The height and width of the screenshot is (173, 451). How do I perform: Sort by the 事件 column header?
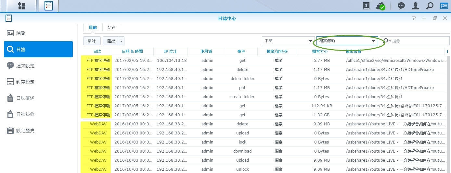click(x=241, y=52)
